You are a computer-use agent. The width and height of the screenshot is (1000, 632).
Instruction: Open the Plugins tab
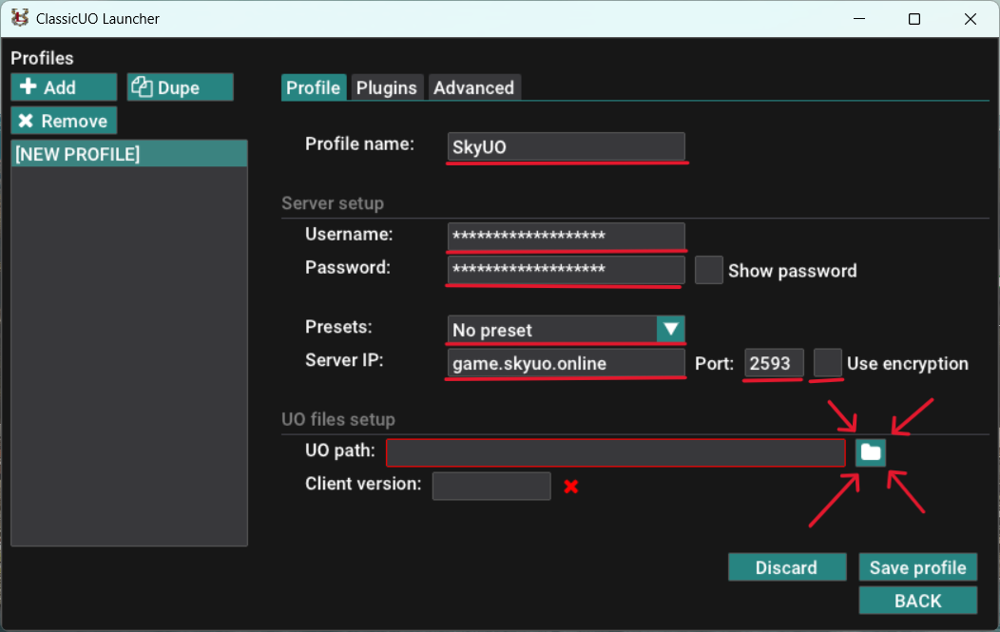387,87
